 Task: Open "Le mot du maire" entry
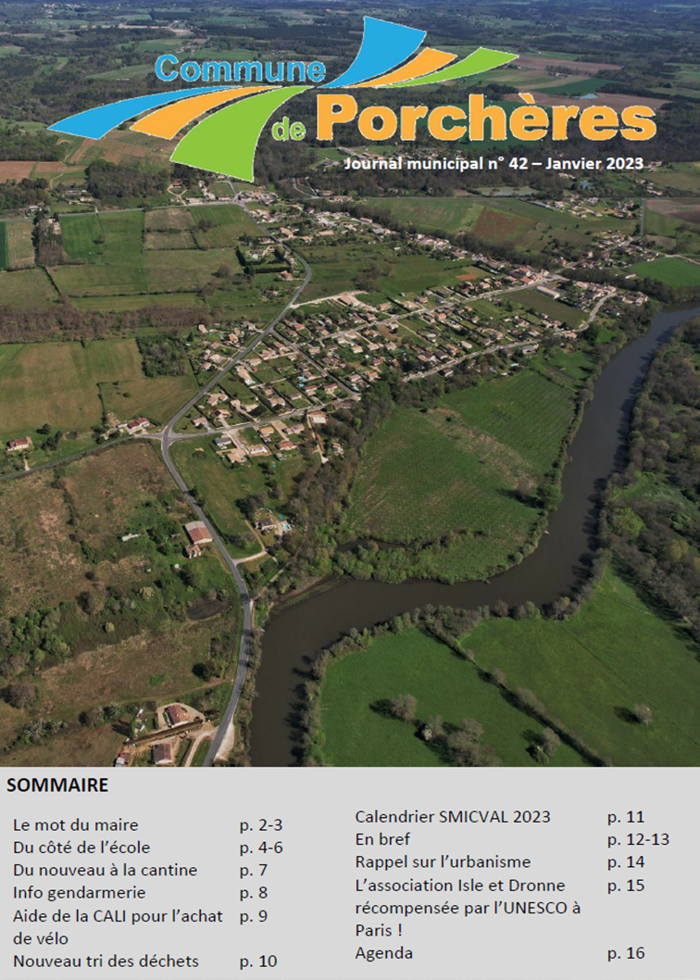click(x=76, y=825)
